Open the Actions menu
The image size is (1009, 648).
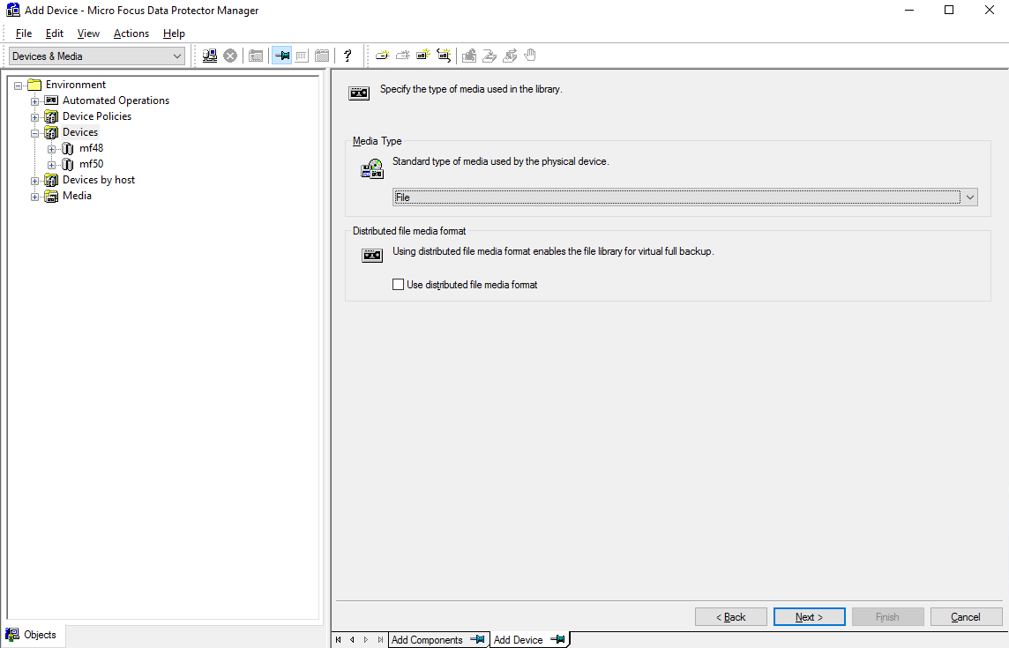131,34
